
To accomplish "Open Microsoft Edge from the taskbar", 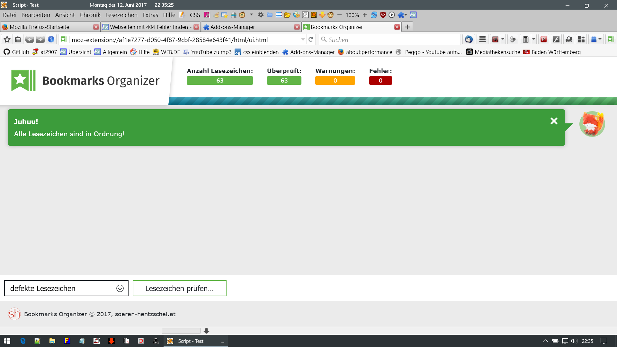I will pos(23,341).
